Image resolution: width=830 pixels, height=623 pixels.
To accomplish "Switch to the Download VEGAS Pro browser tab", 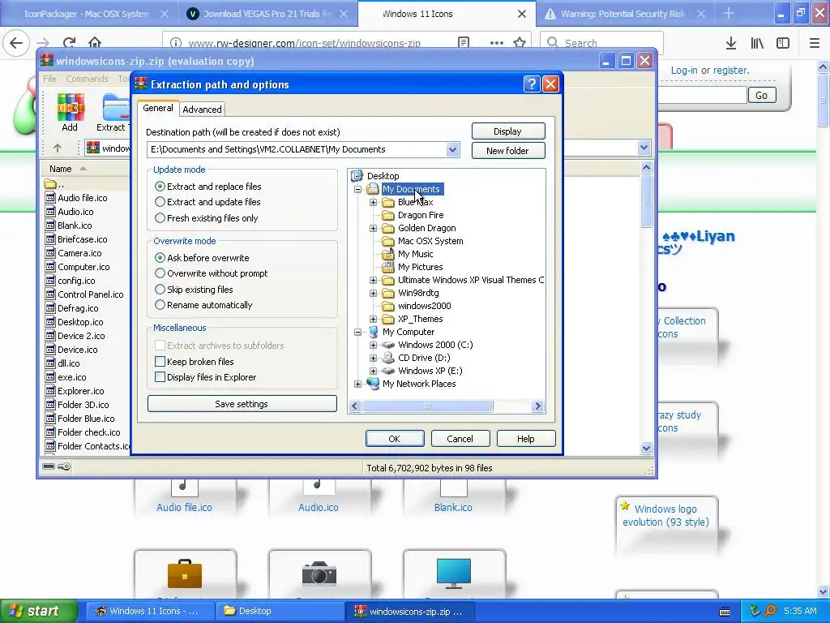I will [x=268, y=14].
